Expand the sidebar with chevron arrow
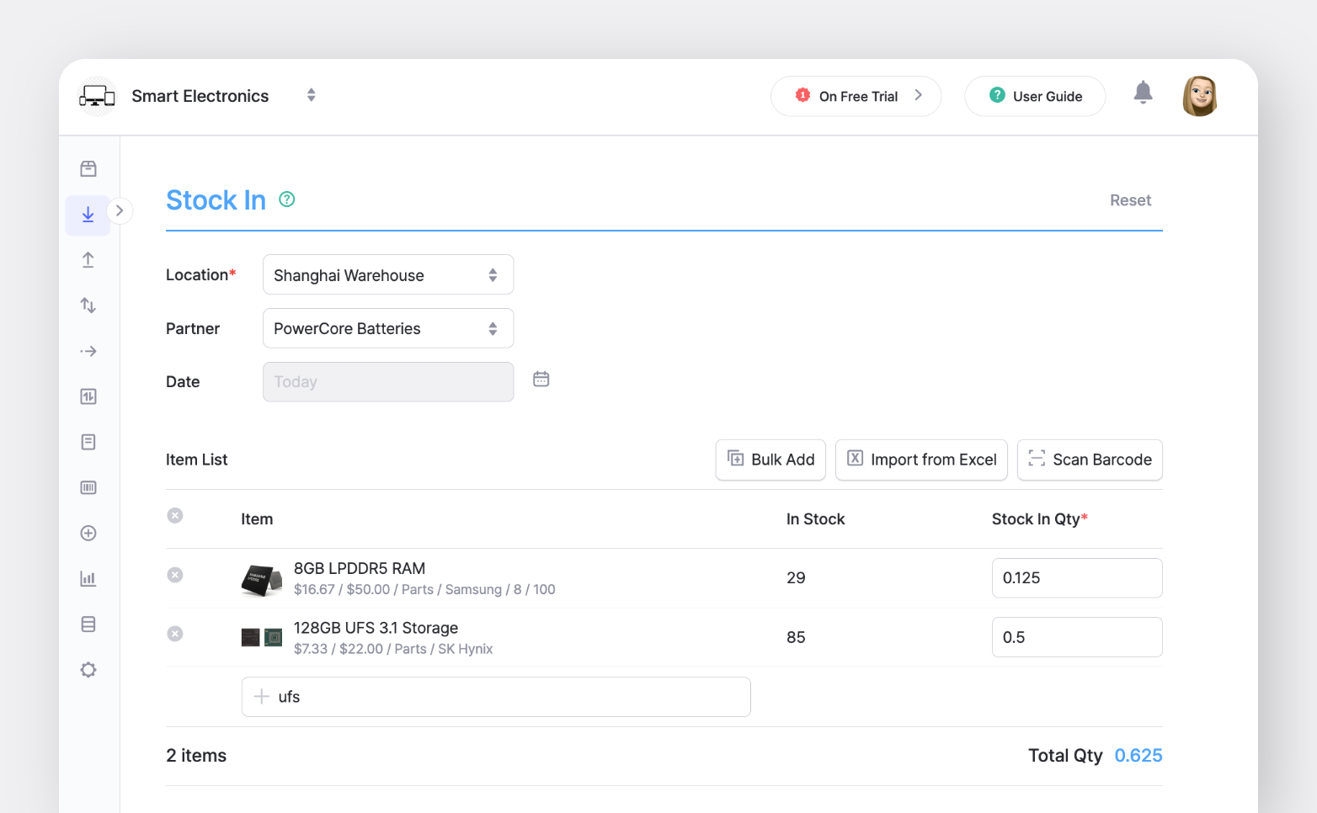 120,210
